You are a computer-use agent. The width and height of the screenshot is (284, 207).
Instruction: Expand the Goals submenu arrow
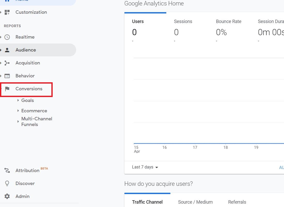coord(18,100)
